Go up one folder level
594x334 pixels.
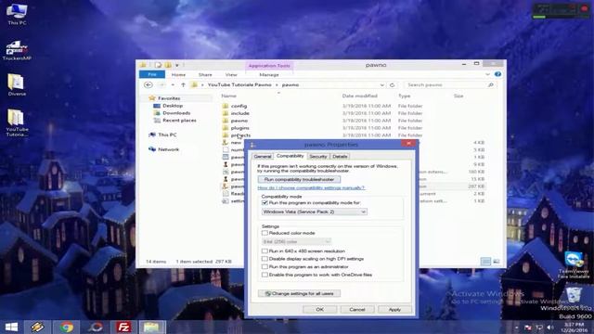184,84
